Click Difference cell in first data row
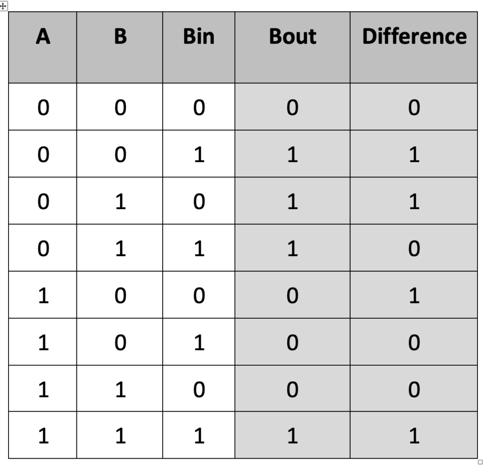The height and width of the screenshot is (471, 486). click(x=414, y=107)
